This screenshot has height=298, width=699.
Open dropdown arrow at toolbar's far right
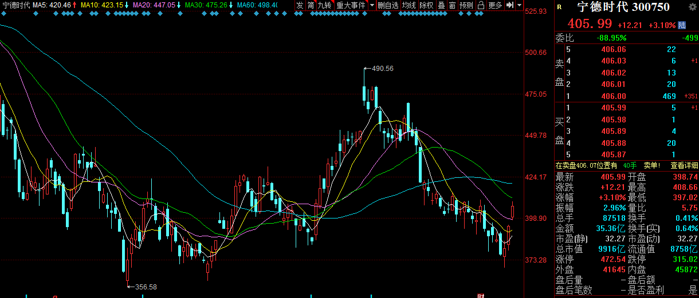tap(519, 5)
